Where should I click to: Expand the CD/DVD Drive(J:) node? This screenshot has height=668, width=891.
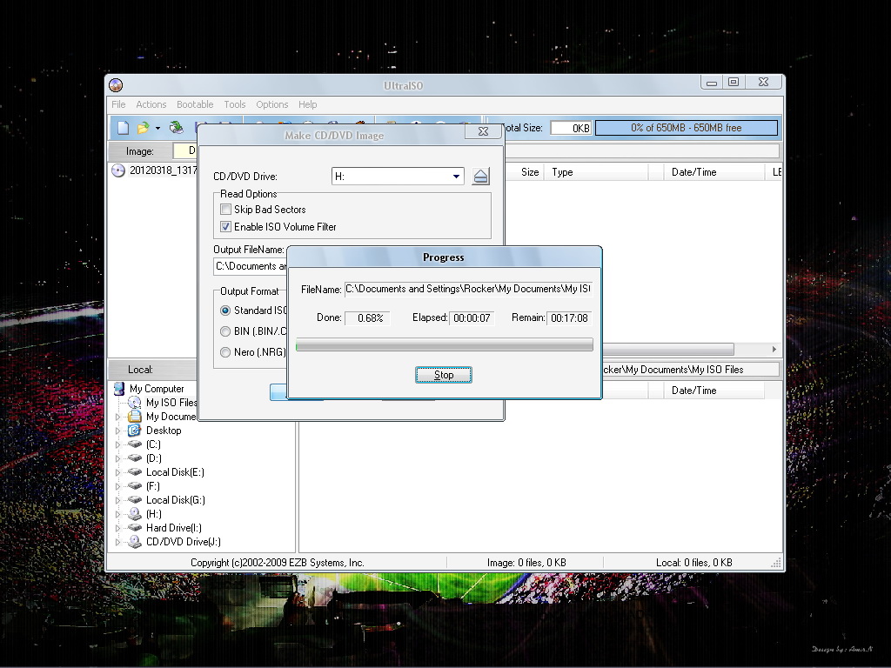tap(118, 542)
